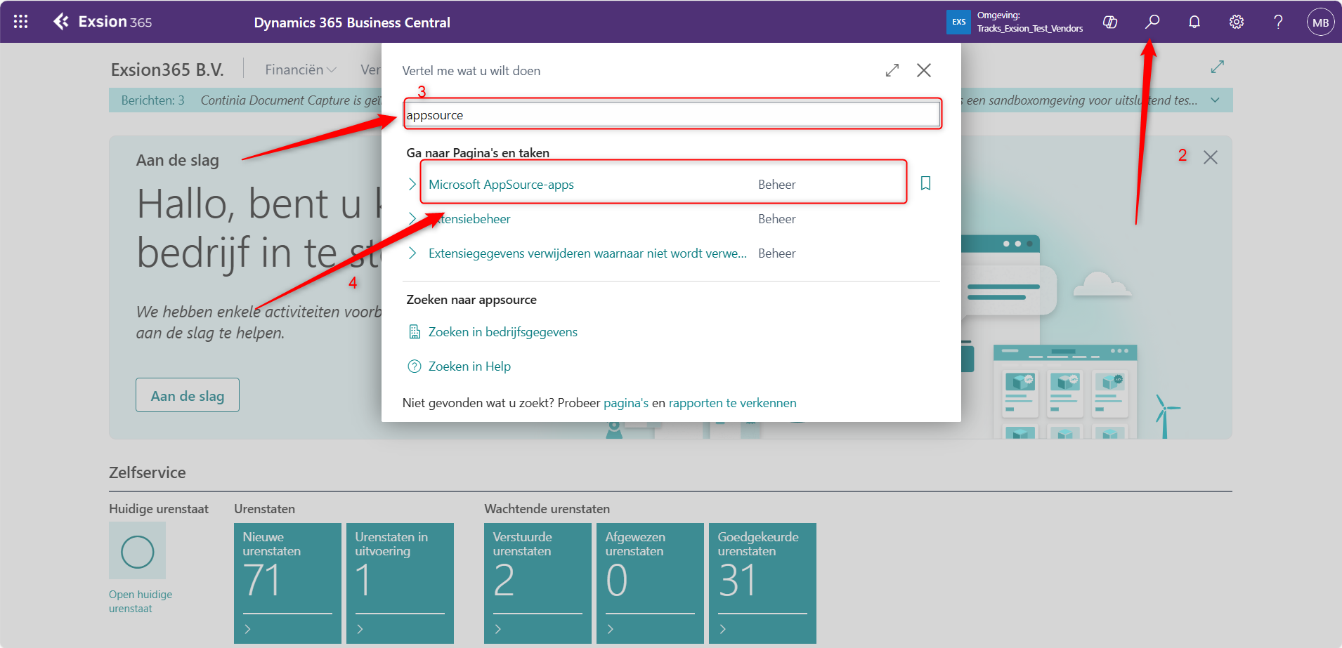Screen dimensions: 1342x648
Task: Open the Goedgekeurde urenstaten 31 tile
Action: coord(762,583)
